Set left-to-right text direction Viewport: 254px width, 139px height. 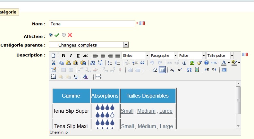coord(207,70)
